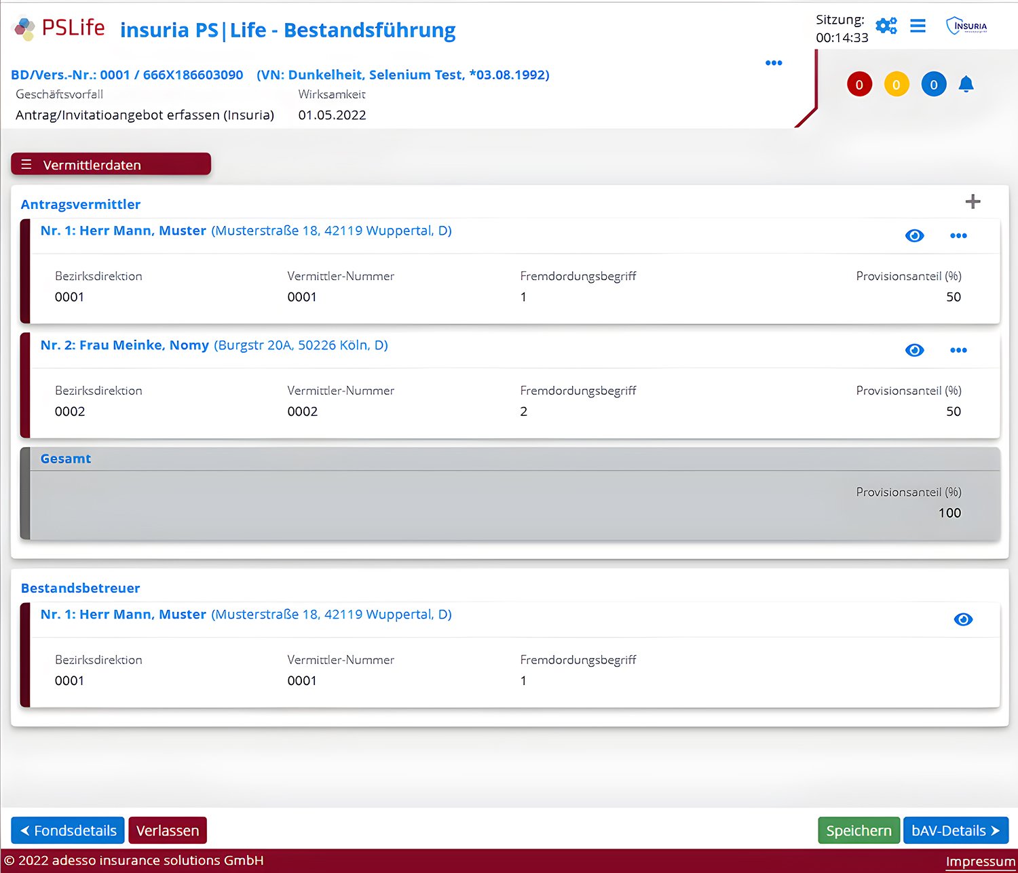Screen dimensions: 1018x873
Task: Click the yellow warning counter badge
Action: pyautogui.click(x=897, y=84)
